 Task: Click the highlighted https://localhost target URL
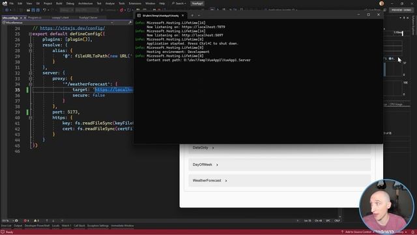click(x=114, y=90)
